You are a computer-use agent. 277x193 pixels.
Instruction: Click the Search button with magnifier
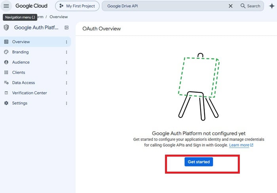250,6
